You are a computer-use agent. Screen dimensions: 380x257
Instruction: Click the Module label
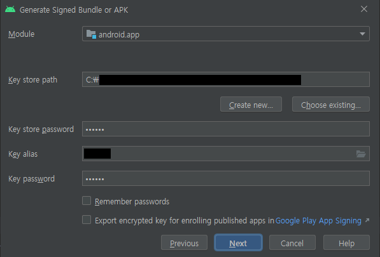22,34
